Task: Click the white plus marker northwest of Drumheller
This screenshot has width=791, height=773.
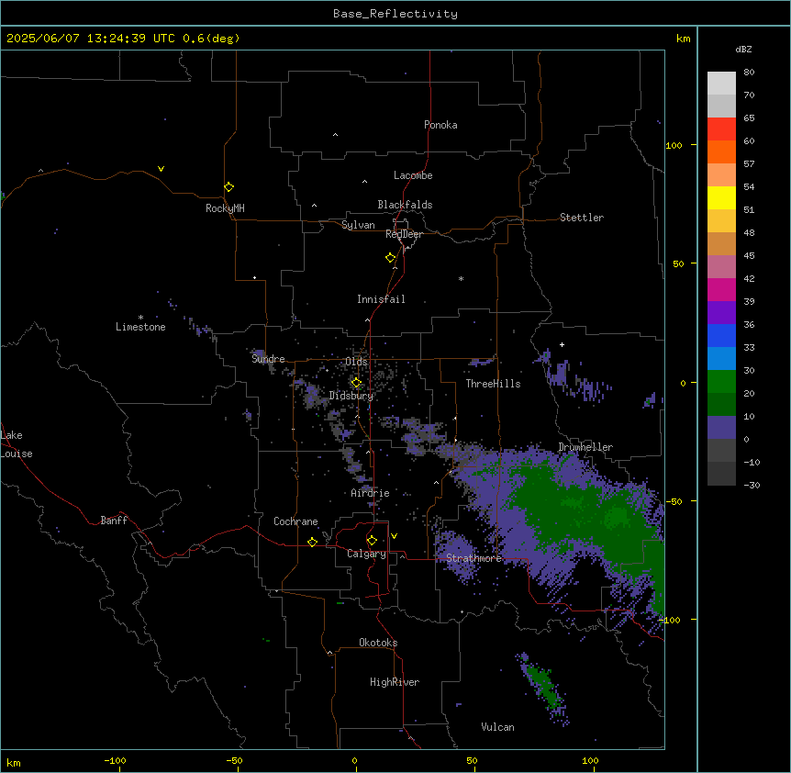Action: coord(562,344)
